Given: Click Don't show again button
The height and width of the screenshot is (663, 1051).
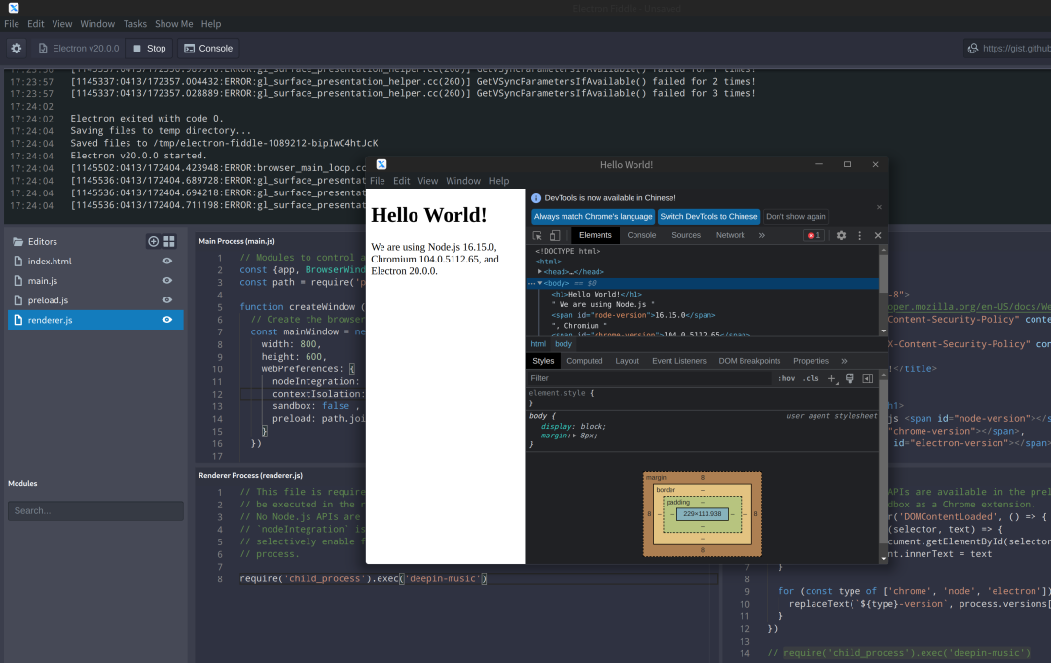Looking at the screenshot, I should [x=796, y=217].
